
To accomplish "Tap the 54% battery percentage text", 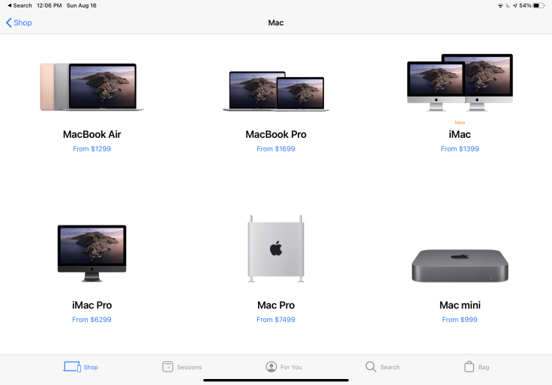I will point(525,6).
